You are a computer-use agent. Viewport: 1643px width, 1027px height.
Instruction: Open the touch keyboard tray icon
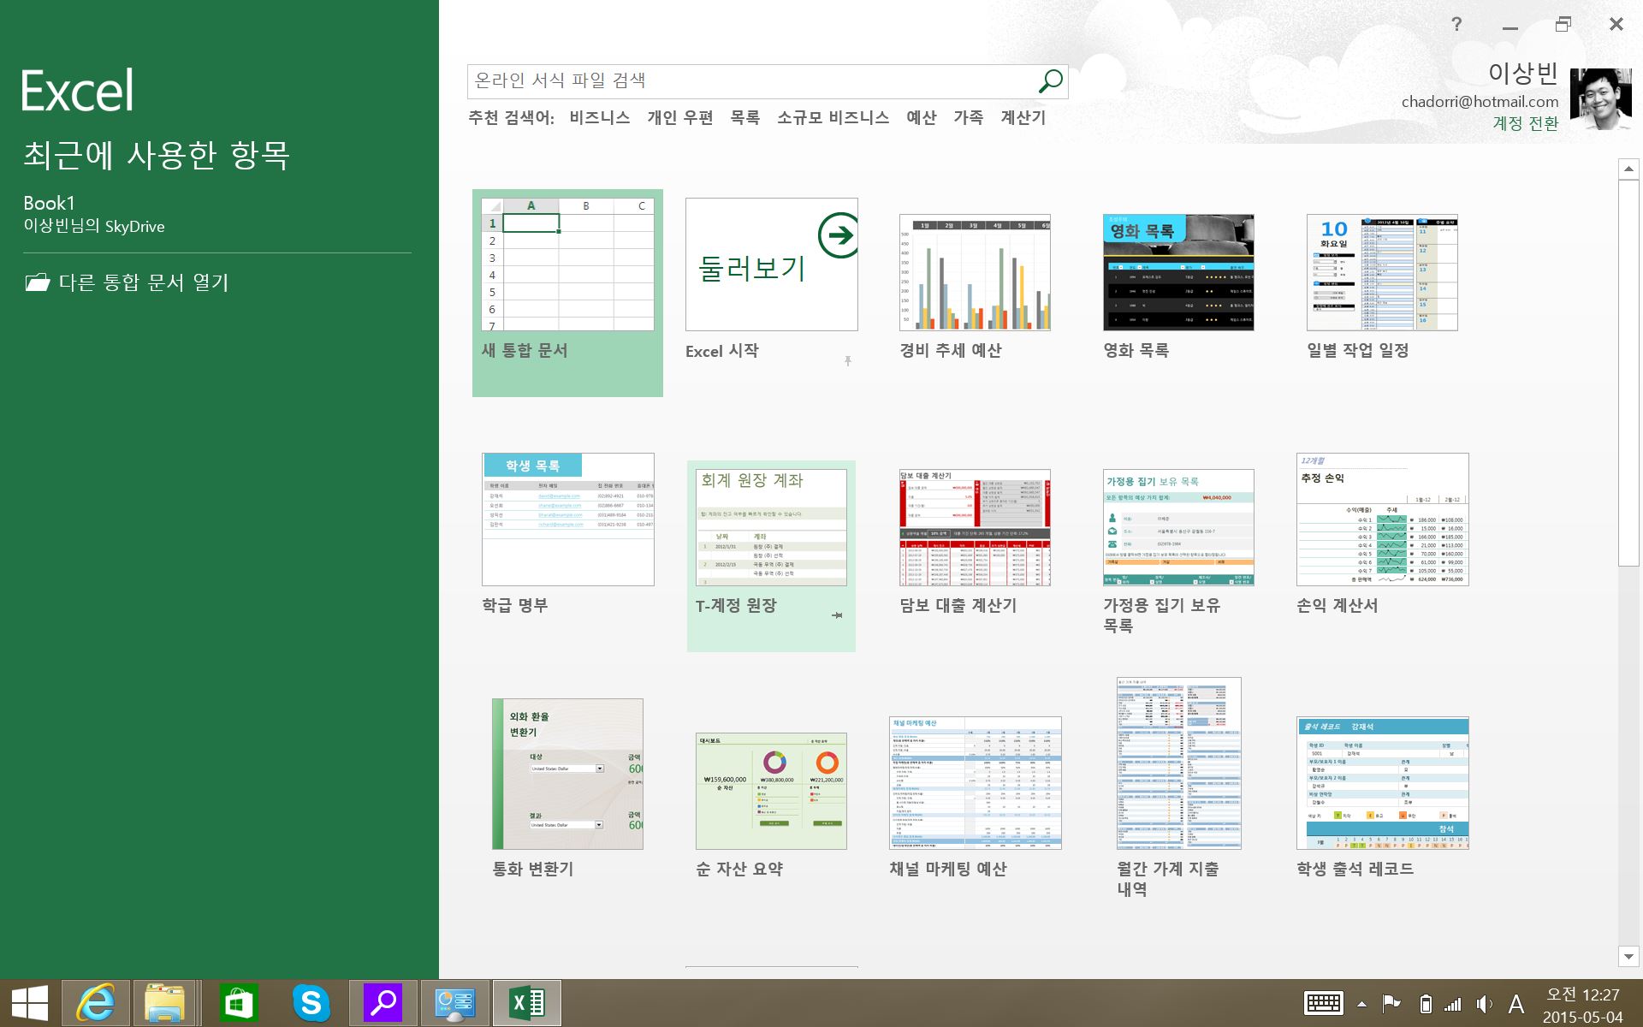(1323, 1004)
